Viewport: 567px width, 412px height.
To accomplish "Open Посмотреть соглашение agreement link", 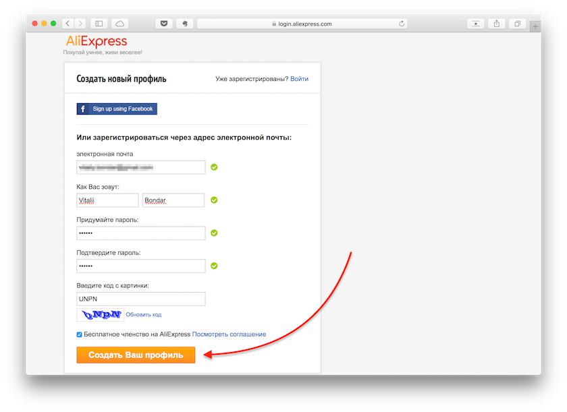I will click(229, 334).
